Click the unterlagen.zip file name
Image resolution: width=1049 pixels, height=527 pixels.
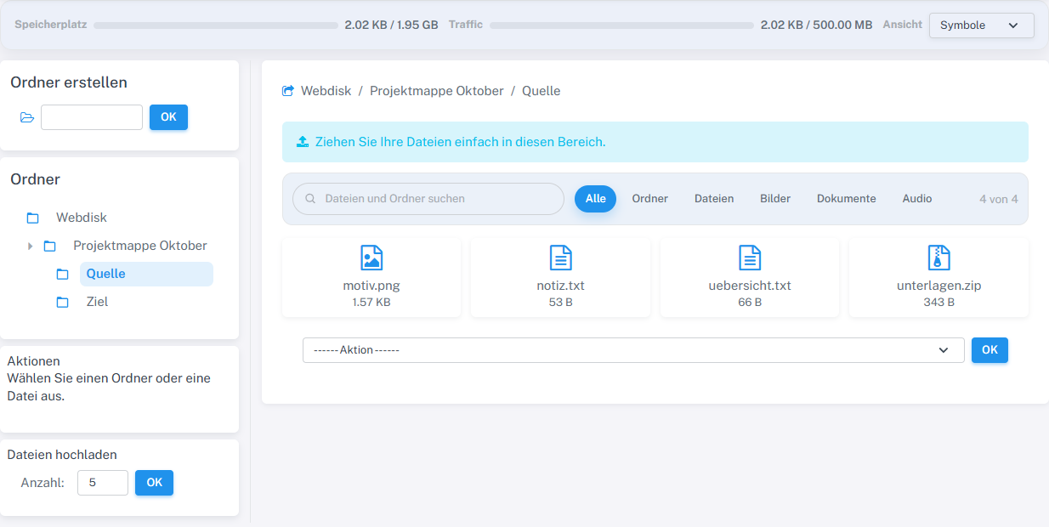[x=939, y=286]
